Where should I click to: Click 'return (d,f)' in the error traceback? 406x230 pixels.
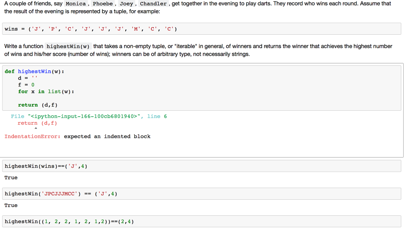[37, 123]
